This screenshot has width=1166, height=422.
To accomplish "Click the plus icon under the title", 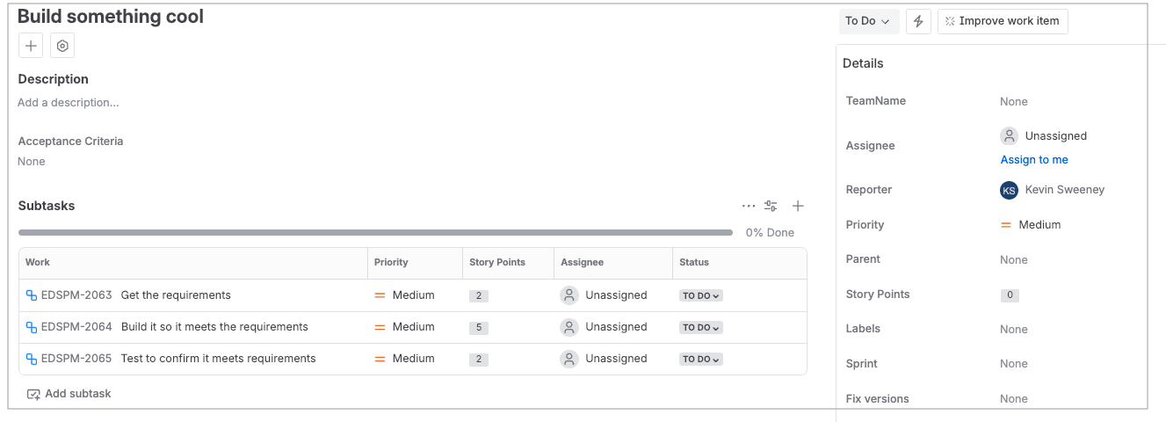I will click(31, 46).
